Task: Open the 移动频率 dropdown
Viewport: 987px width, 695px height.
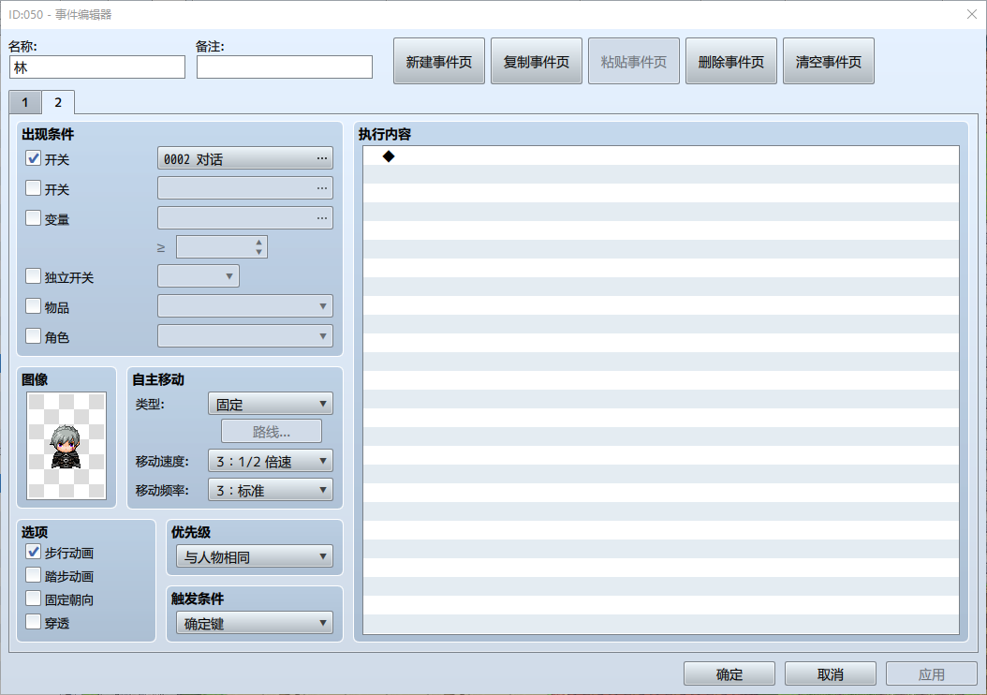Action: 270,490
